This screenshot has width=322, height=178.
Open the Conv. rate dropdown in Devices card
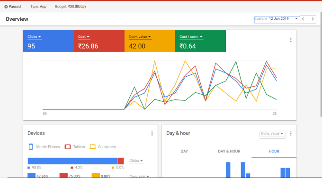tap(139, 176)
